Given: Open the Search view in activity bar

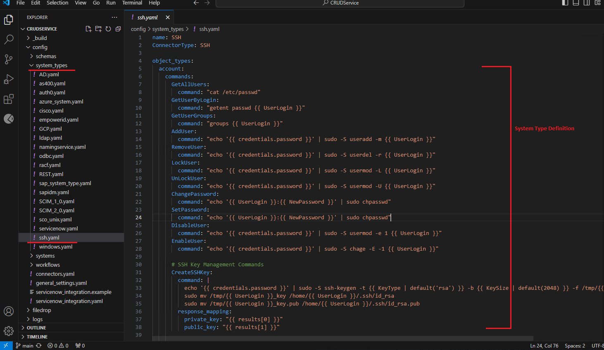Looking at the screenshot, I should click(x=9, y=39).
